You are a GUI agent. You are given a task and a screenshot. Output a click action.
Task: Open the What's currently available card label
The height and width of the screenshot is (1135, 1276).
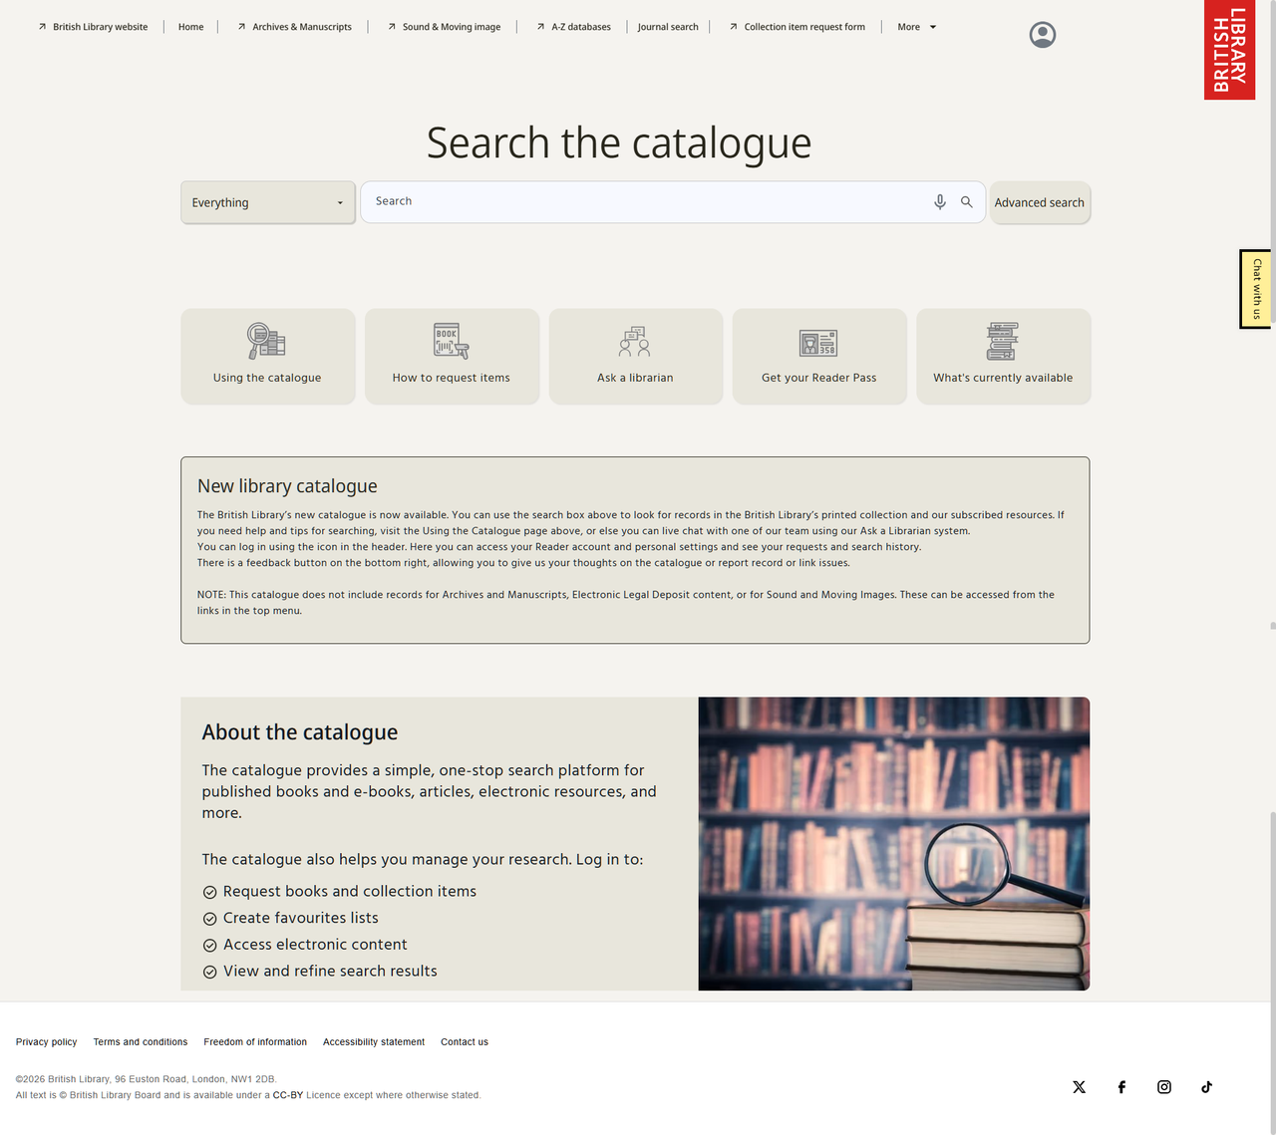[x=1003, y=378]
